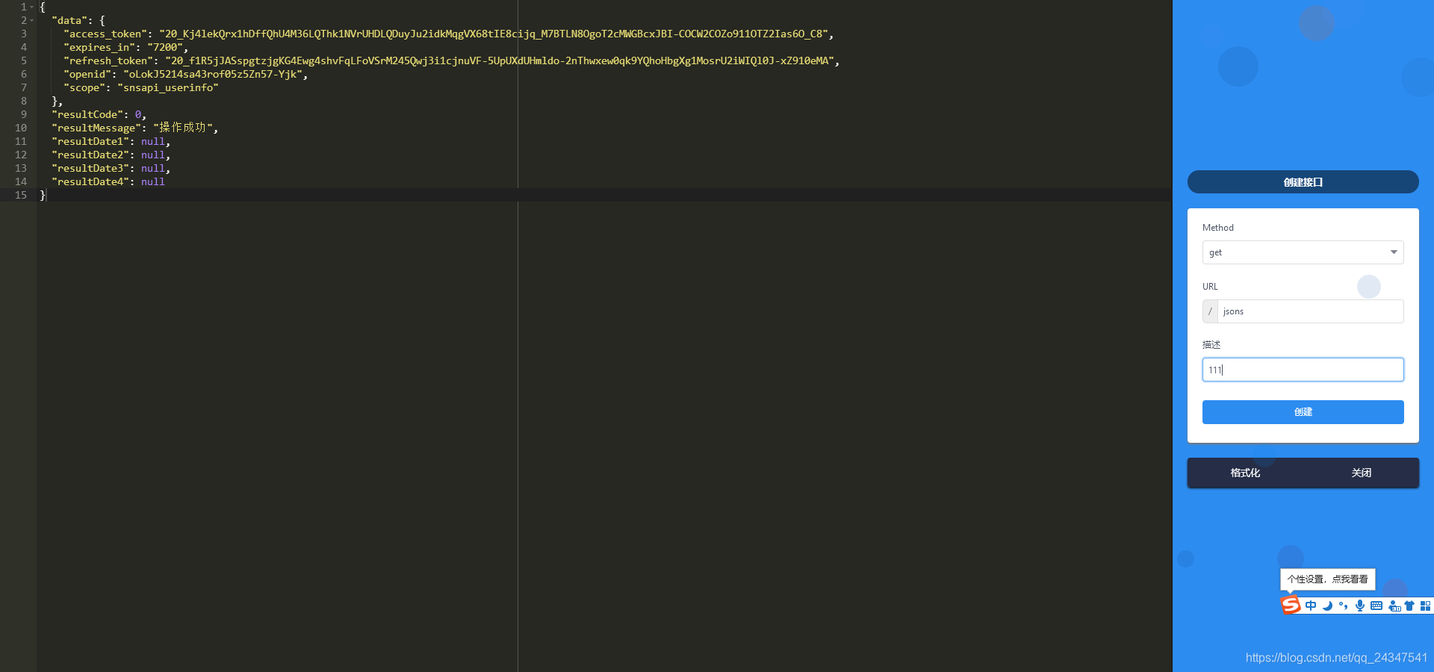Viewport: 1434px width, 672px height.
Task: Click line number 8 in the gutter
Action: click(x=24, y=102)
